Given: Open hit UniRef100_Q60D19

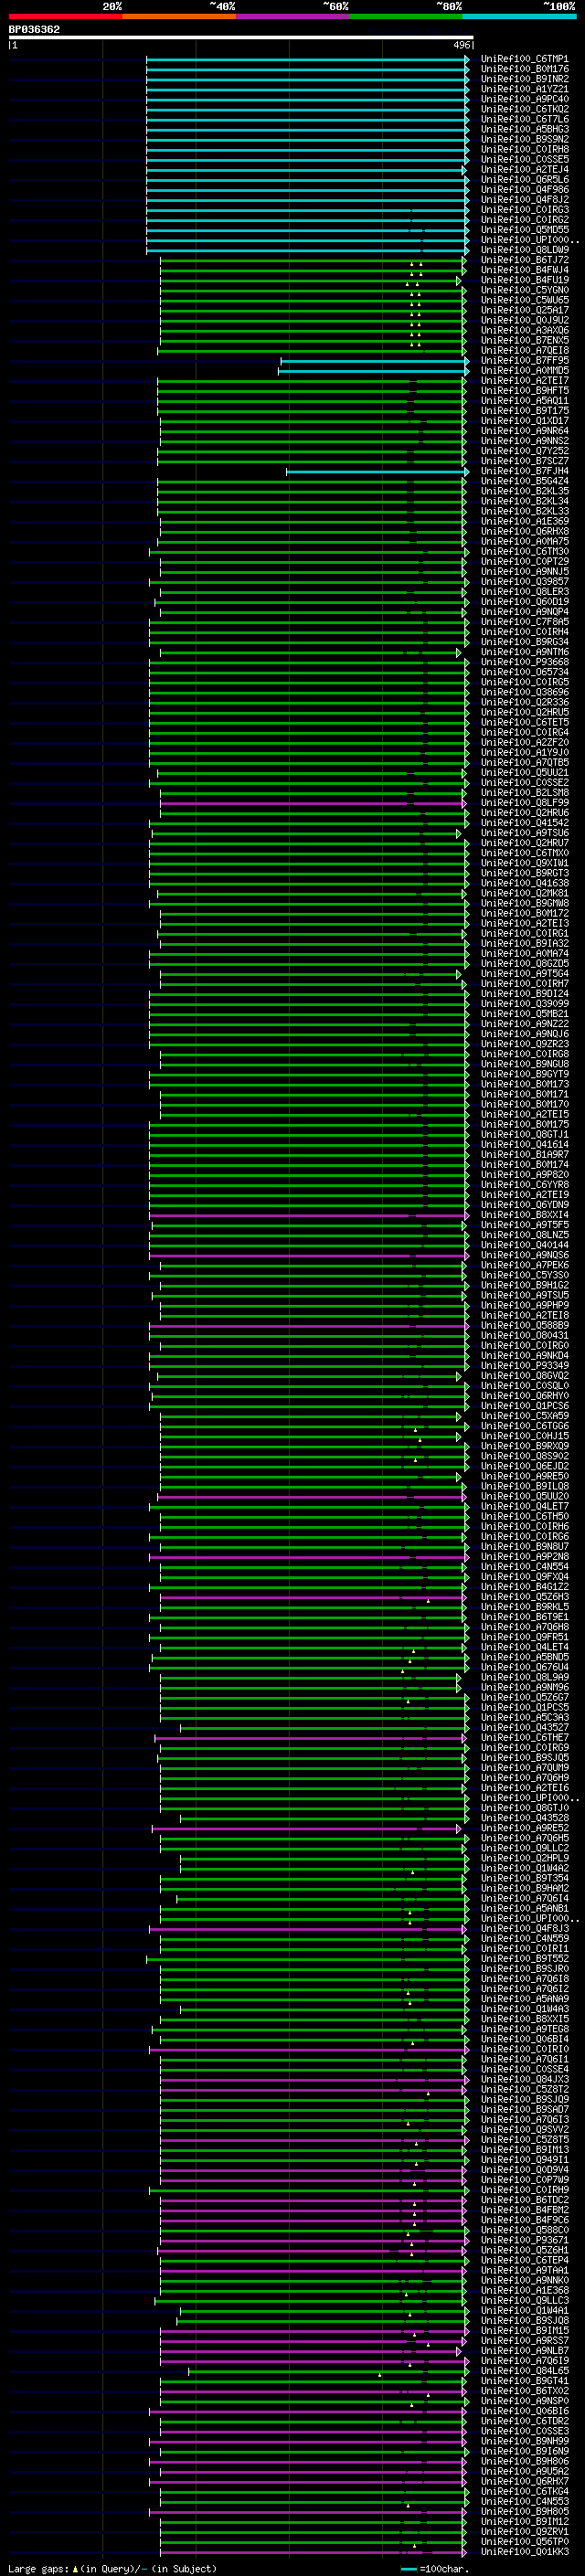Looking at the screenshot, I should coord(524,601).
